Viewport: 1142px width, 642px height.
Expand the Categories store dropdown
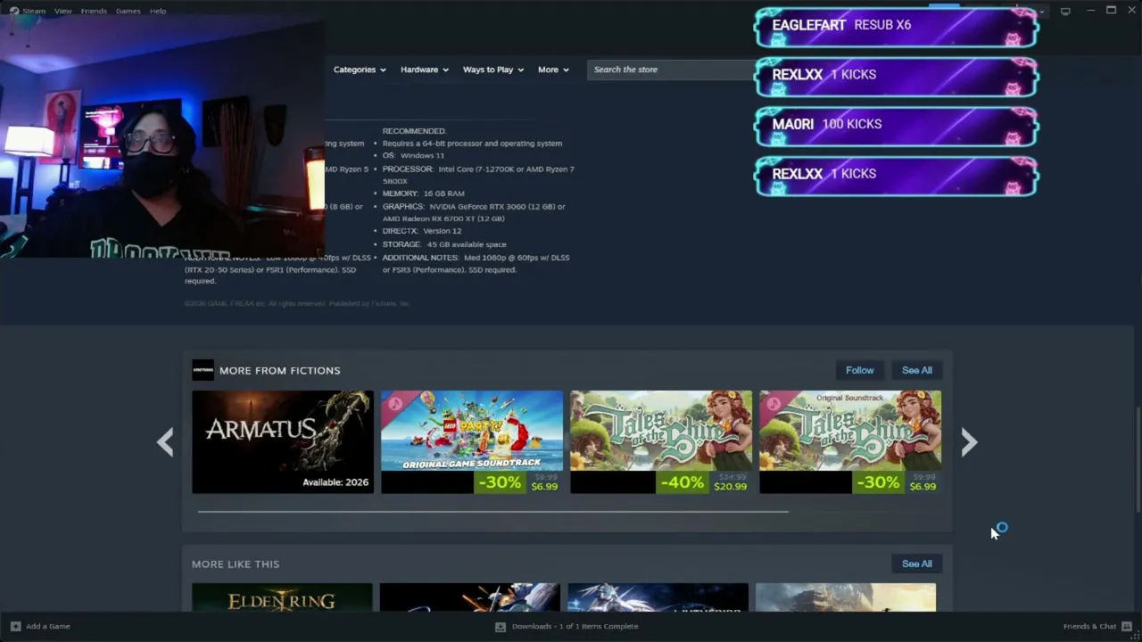click(360, 70)
